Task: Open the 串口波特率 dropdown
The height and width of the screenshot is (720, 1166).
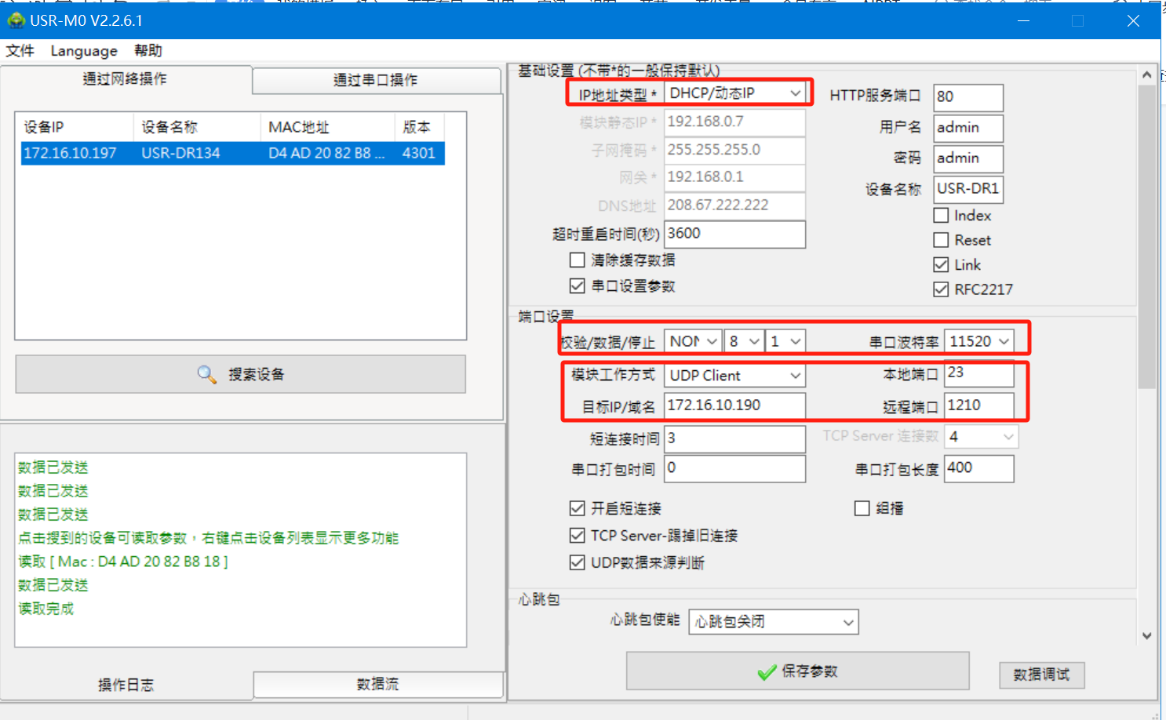Action: (978, 341)
